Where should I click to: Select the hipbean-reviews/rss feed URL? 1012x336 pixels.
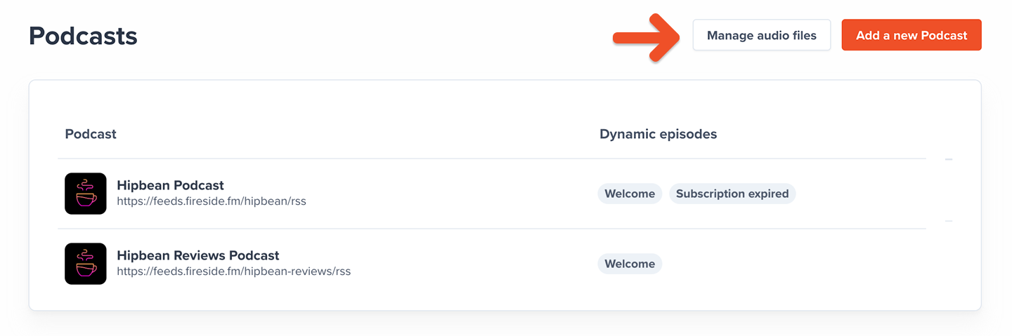pyautogui.click(x=233, y=271)
